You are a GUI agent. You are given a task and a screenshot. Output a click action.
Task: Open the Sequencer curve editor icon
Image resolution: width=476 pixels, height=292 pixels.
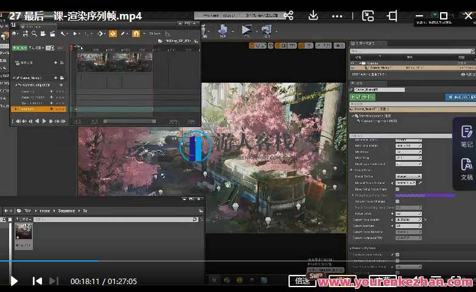[x=167, y=33]
